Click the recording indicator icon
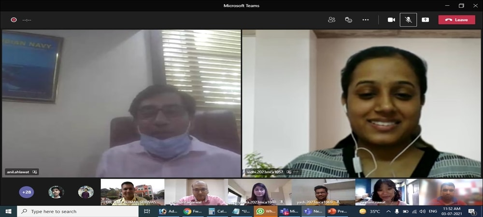 point(14,20)
